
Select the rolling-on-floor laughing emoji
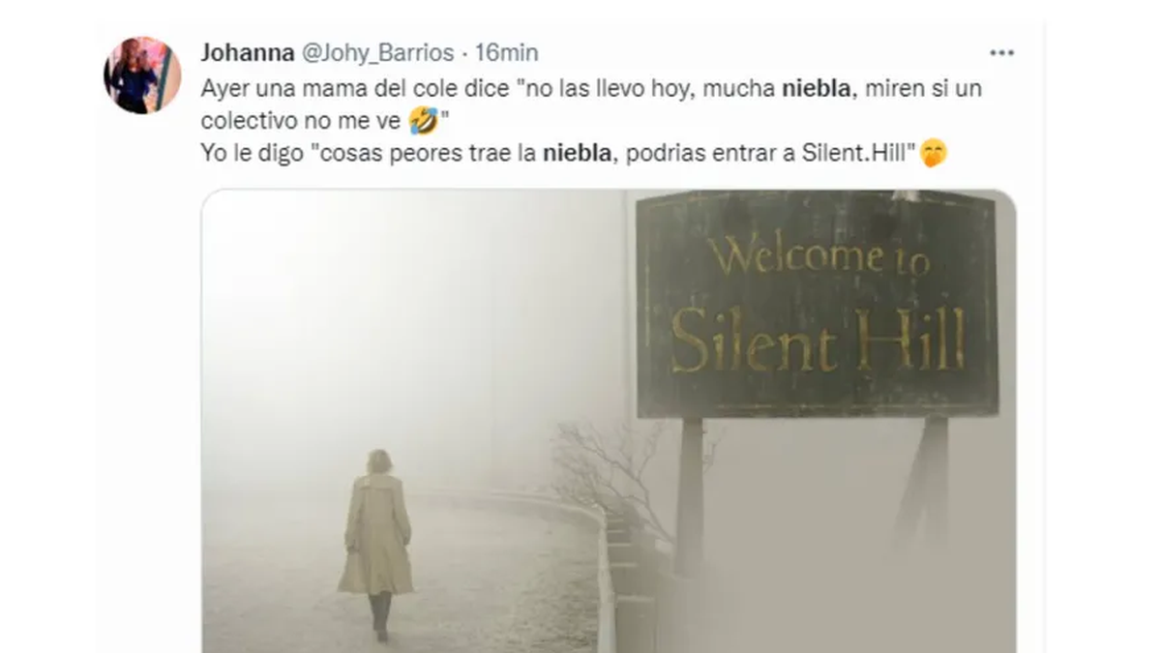(x=422, y=121)
